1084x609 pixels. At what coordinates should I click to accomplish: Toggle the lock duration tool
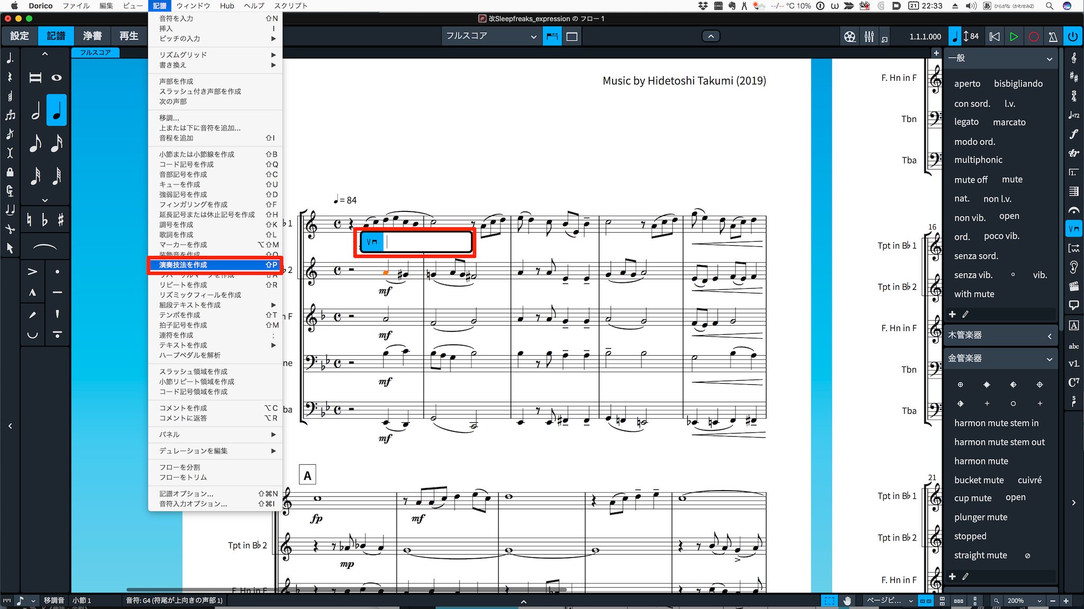(x=10, y=172)
